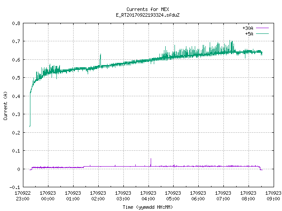This screenshot has height=211, width=282.
Task: Click the 0.2 y-axis tick label
Action: [16, 133]
